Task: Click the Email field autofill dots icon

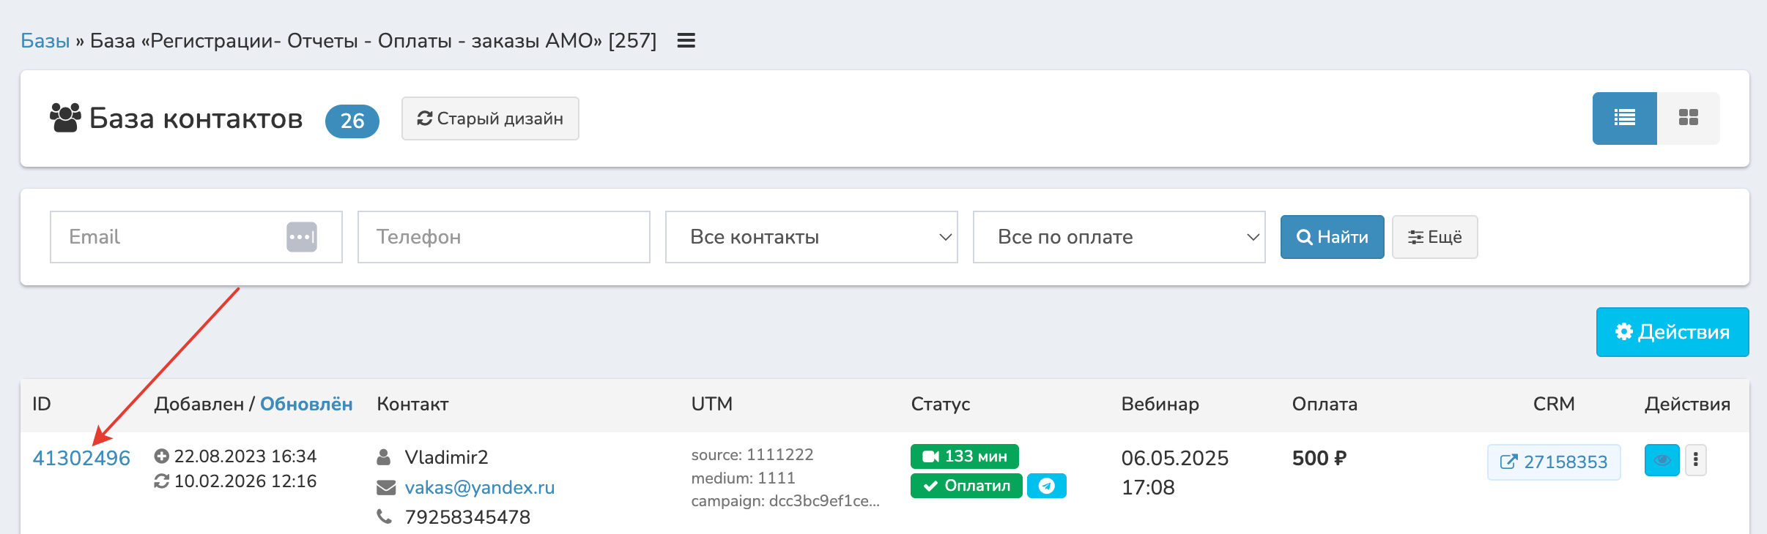Action: [301, 237]
